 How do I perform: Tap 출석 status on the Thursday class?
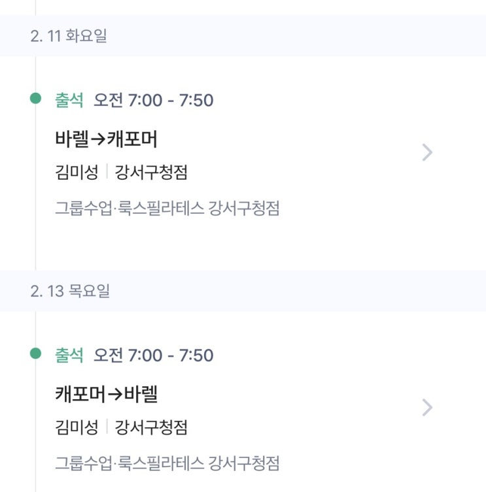coord(69,355)
